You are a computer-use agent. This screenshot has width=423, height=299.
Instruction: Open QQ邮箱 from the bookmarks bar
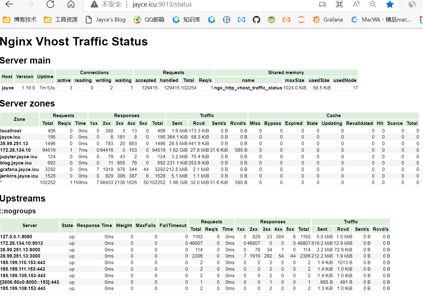pyautogui.click(x=149, y=19)
